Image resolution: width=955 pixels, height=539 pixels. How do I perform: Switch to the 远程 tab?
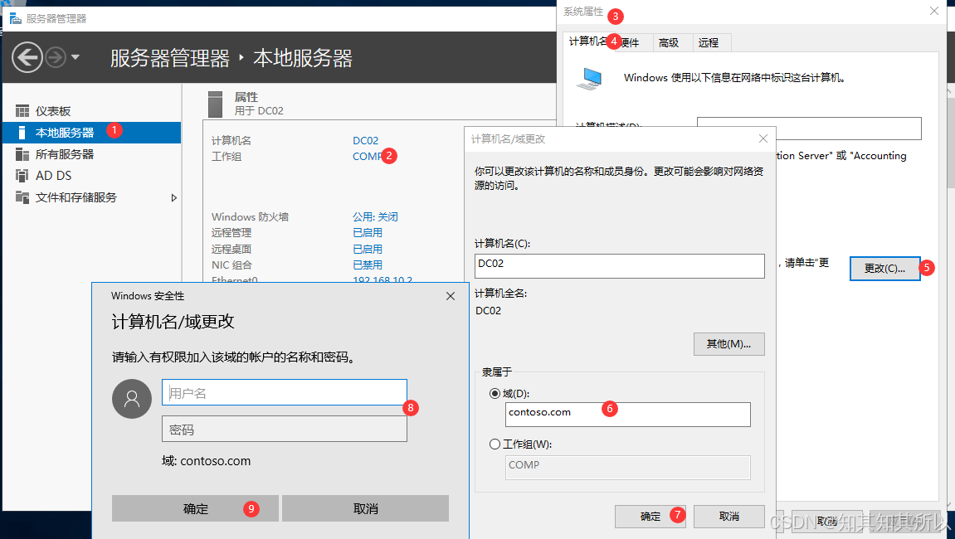click(709, 42)
